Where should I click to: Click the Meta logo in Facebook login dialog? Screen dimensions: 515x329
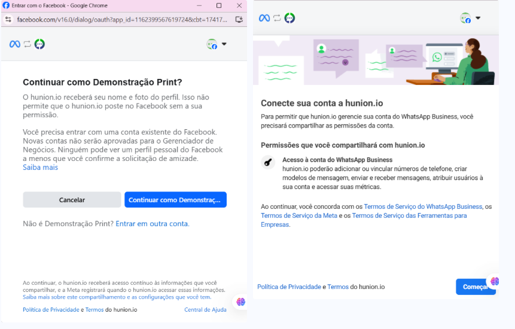[15, 44]
